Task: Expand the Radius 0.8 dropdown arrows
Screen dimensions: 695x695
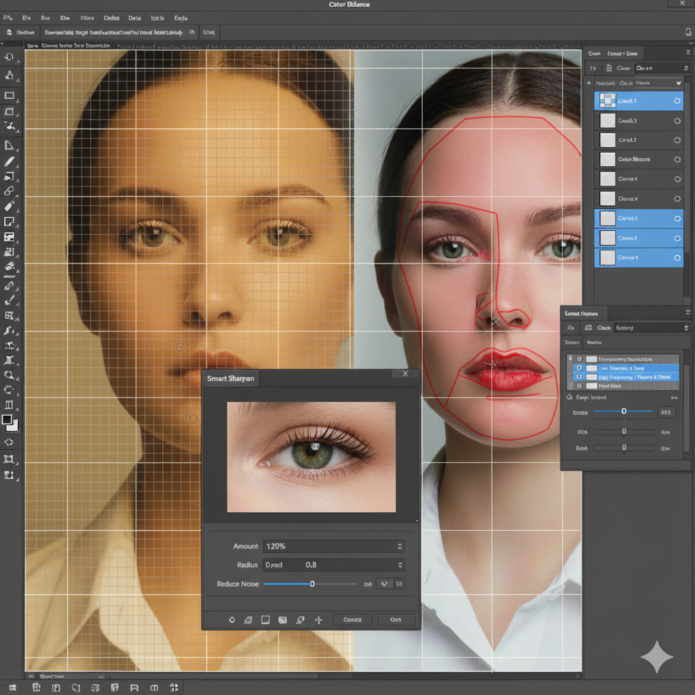Action: pyautogui.click(x=400, y=565)
